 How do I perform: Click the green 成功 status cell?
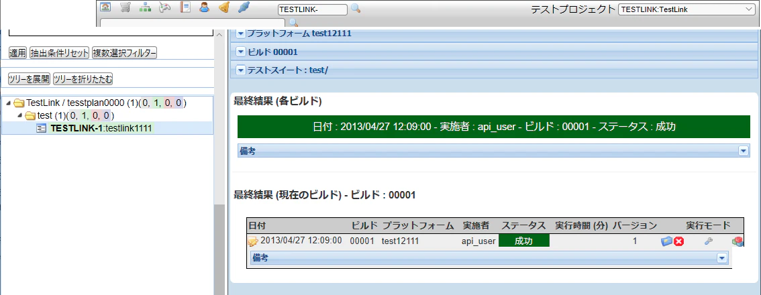pos(523,241)
